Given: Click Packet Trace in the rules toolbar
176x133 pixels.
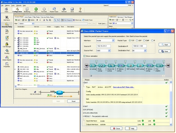Looking at the screenshot, I should click(x=87, y=20).
